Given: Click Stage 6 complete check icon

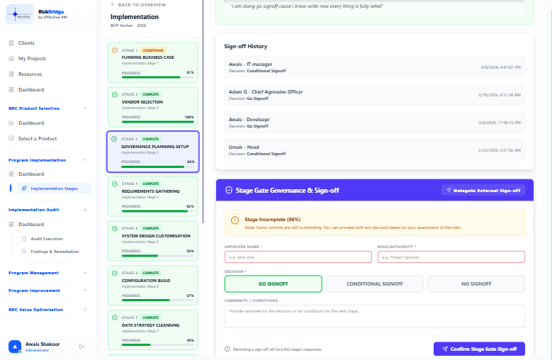Looking at the screenshot, I should click(x=115, y=273).
